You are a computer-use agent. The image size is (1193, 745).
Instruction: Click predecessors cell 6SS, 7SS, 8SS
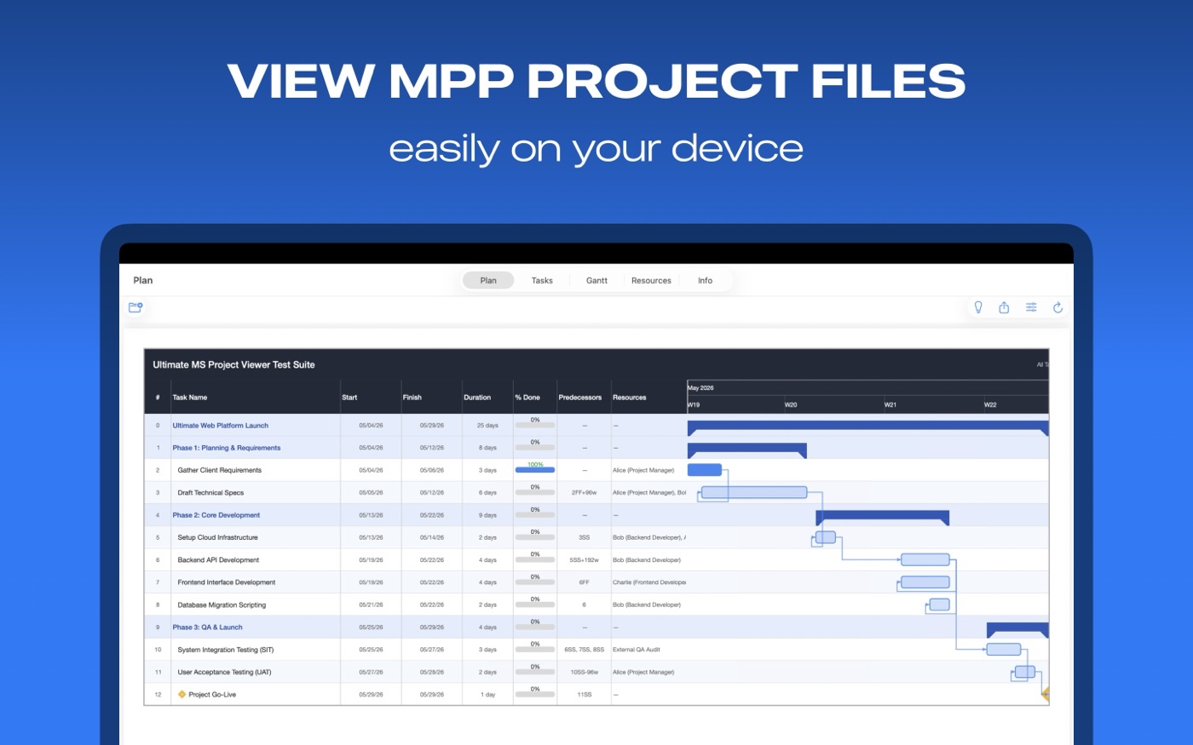[585, 650]
